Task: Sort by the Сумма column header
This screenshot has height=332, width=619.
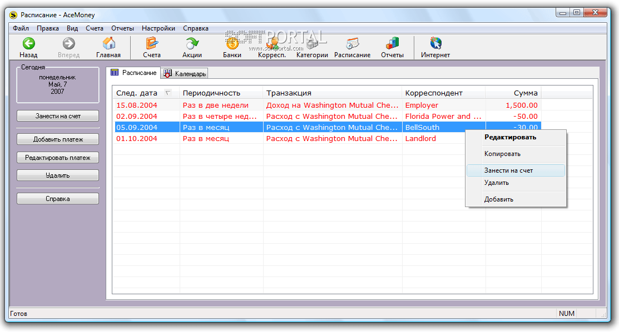Action: pos(513,93)
